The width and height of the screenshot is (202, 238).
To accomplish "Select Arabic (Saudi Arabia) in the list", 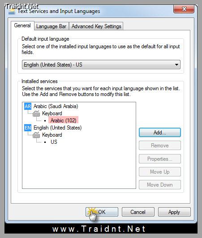I will coord(56,106).
